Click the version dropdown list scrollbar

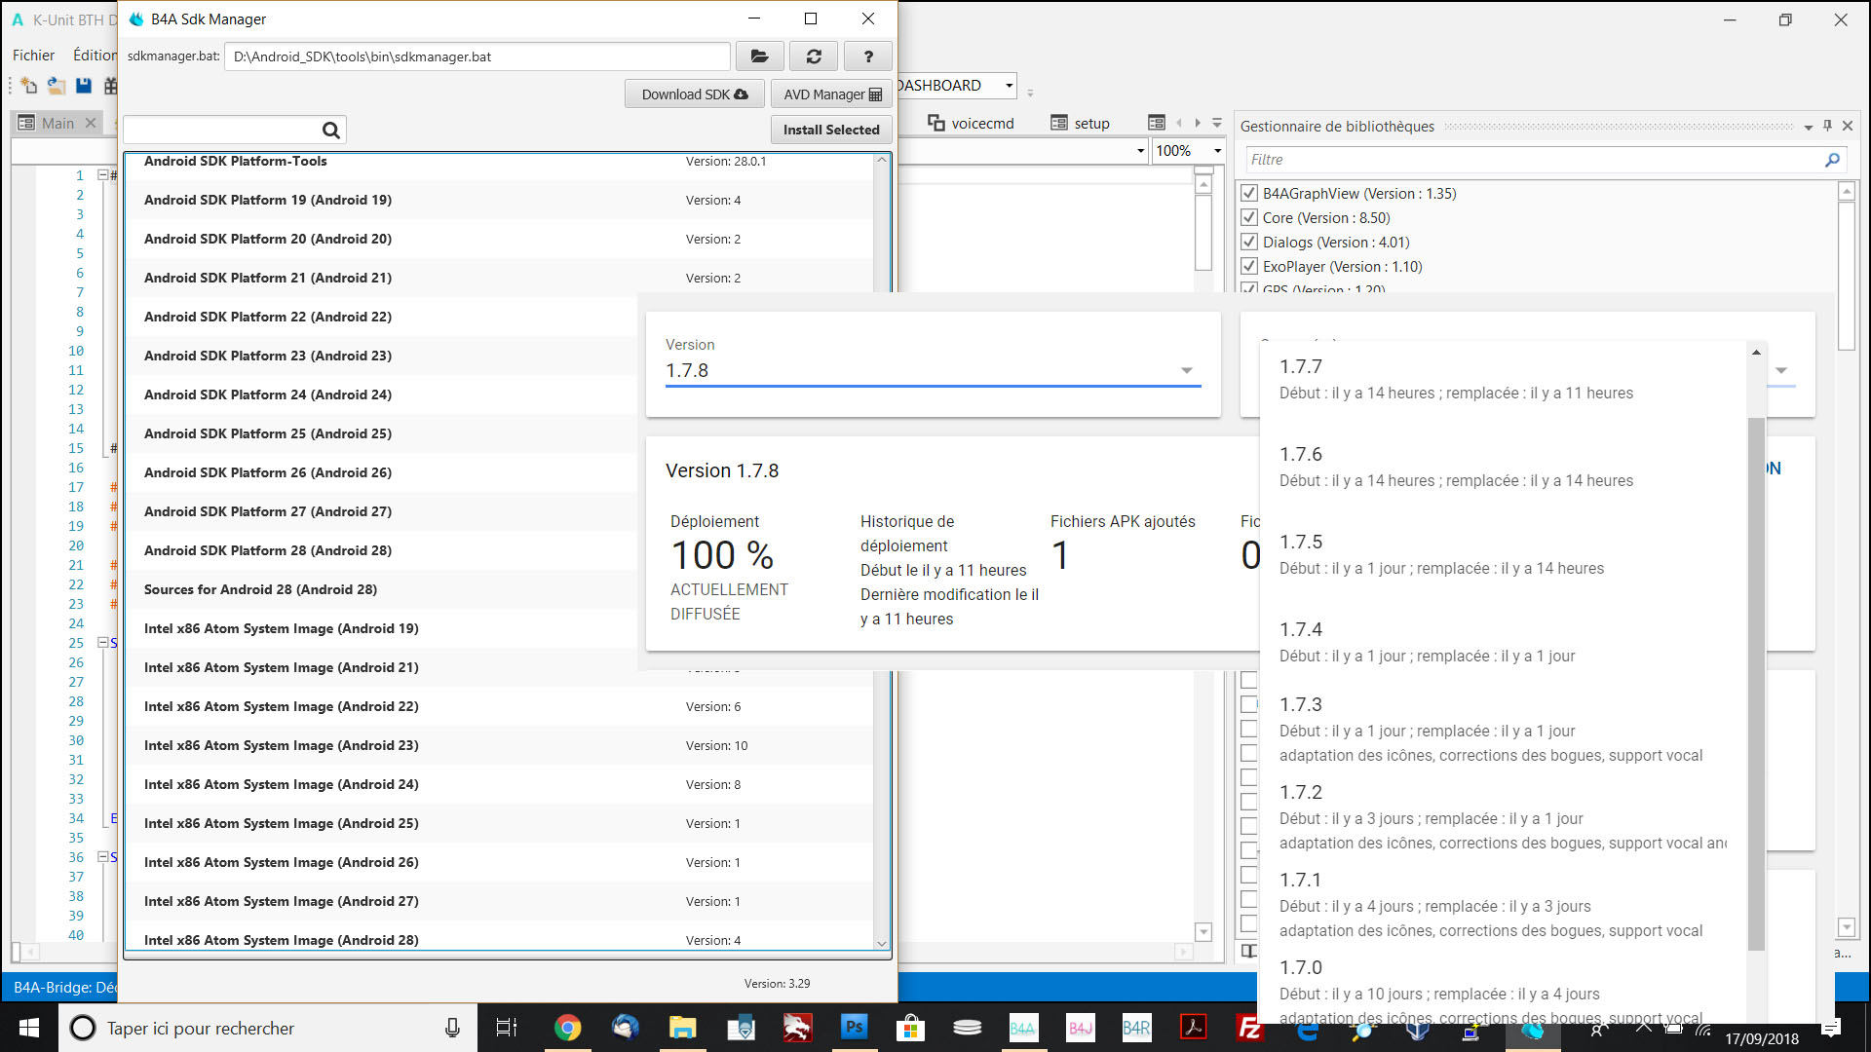1756,682
